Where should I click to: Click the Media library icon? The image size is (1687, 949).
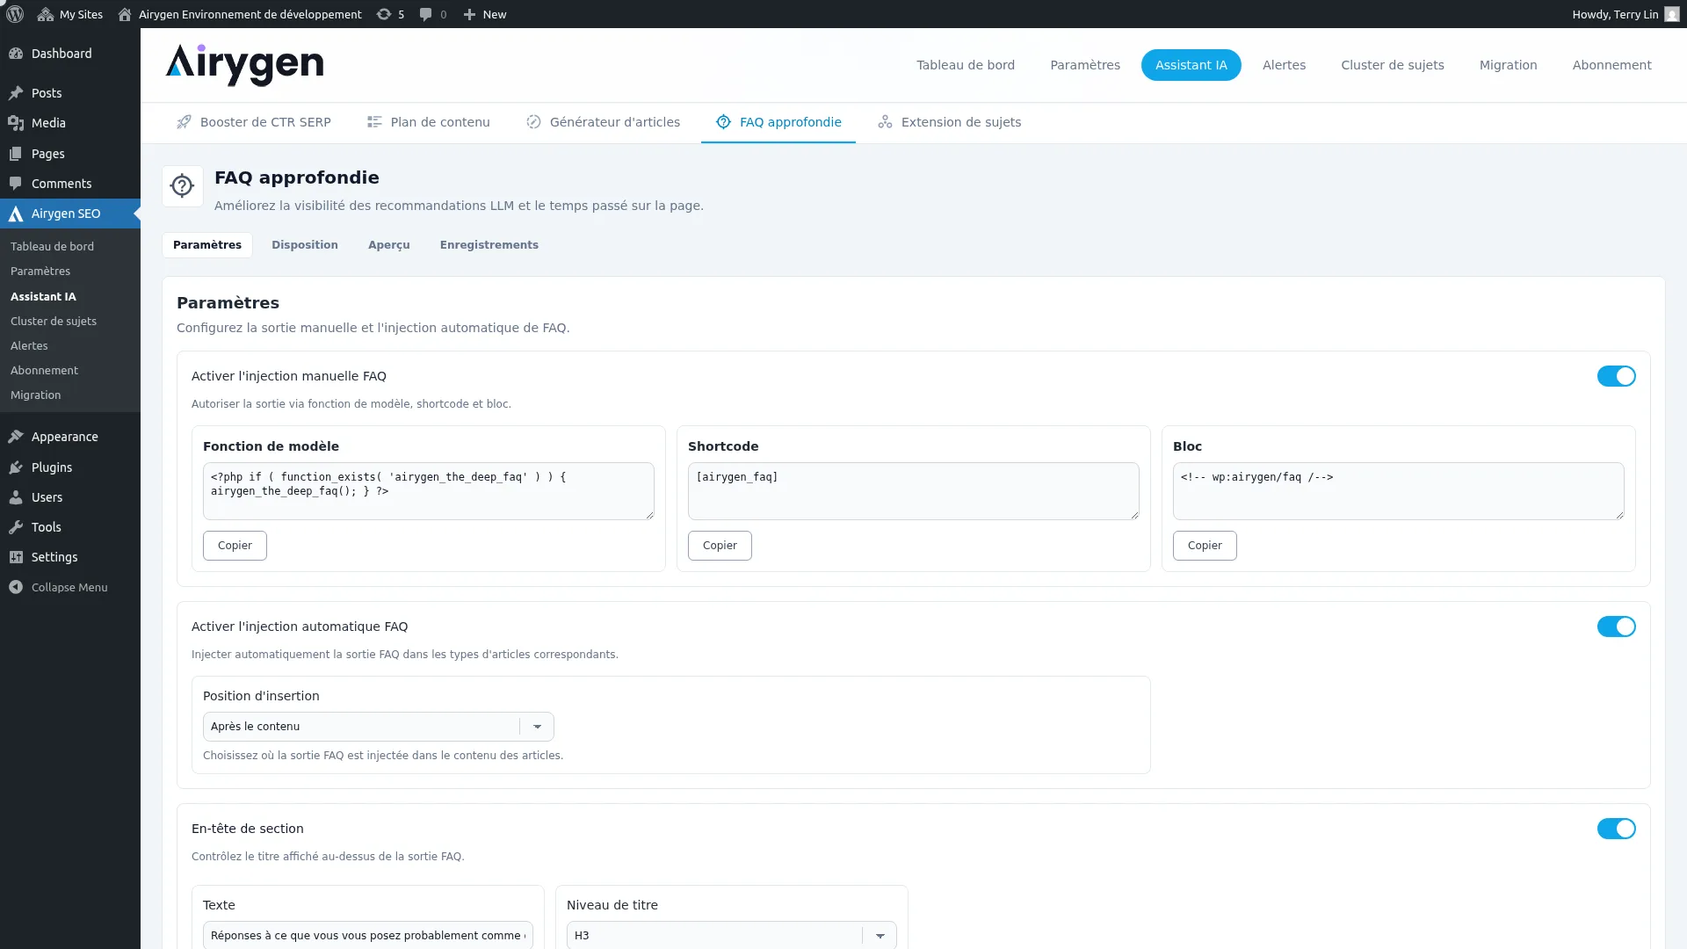(16, 123)
